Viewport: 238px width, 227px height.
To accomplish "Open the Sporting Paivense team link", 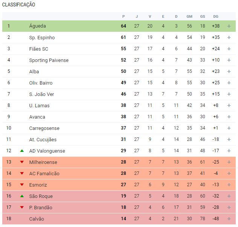I will 49,60.
